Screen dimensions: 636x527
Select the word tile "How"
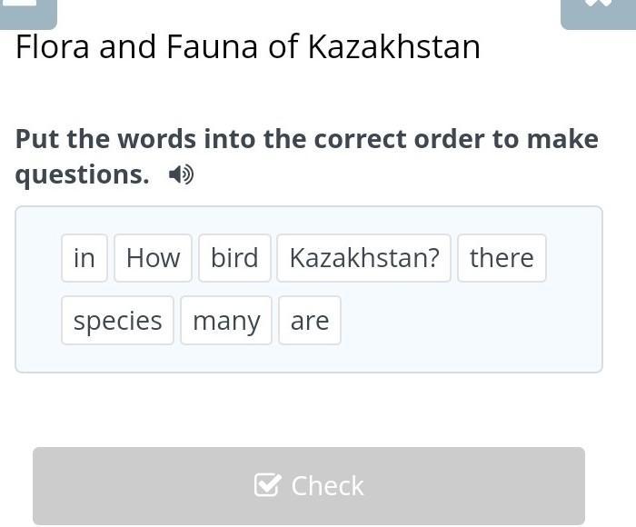coord(153,258)
